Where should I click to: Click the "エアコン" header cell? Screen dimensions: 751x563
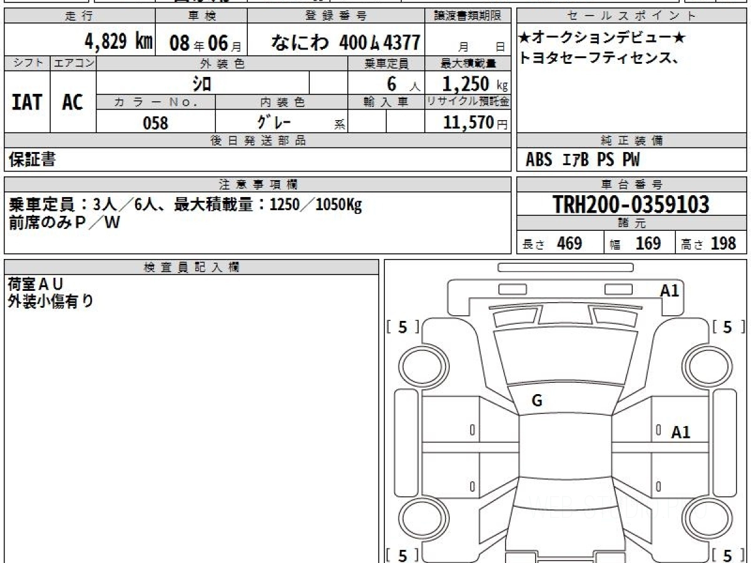[73, 63]
